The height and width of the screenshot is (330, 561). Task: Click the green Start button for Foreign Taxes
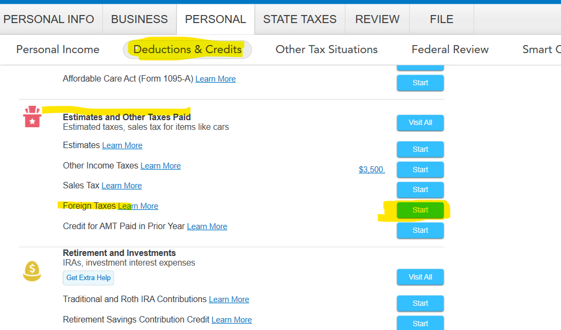point(420,210)
